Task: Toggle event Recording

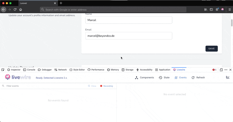Action: pos(107,86)
